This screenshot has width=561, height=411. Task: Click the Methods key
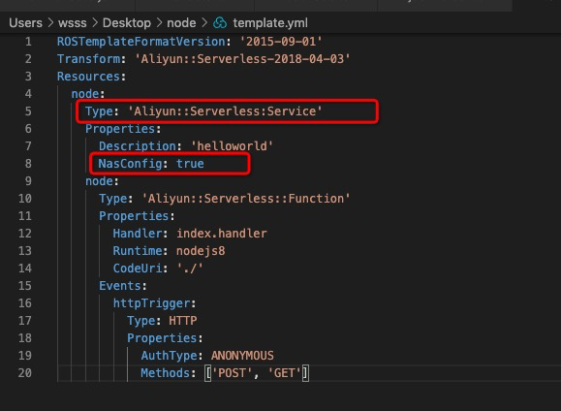[x=166, y=373]
